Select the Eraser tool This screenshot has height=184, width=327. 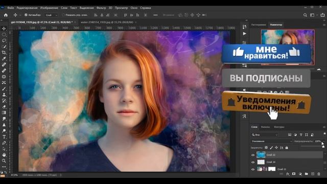point(4,107)
